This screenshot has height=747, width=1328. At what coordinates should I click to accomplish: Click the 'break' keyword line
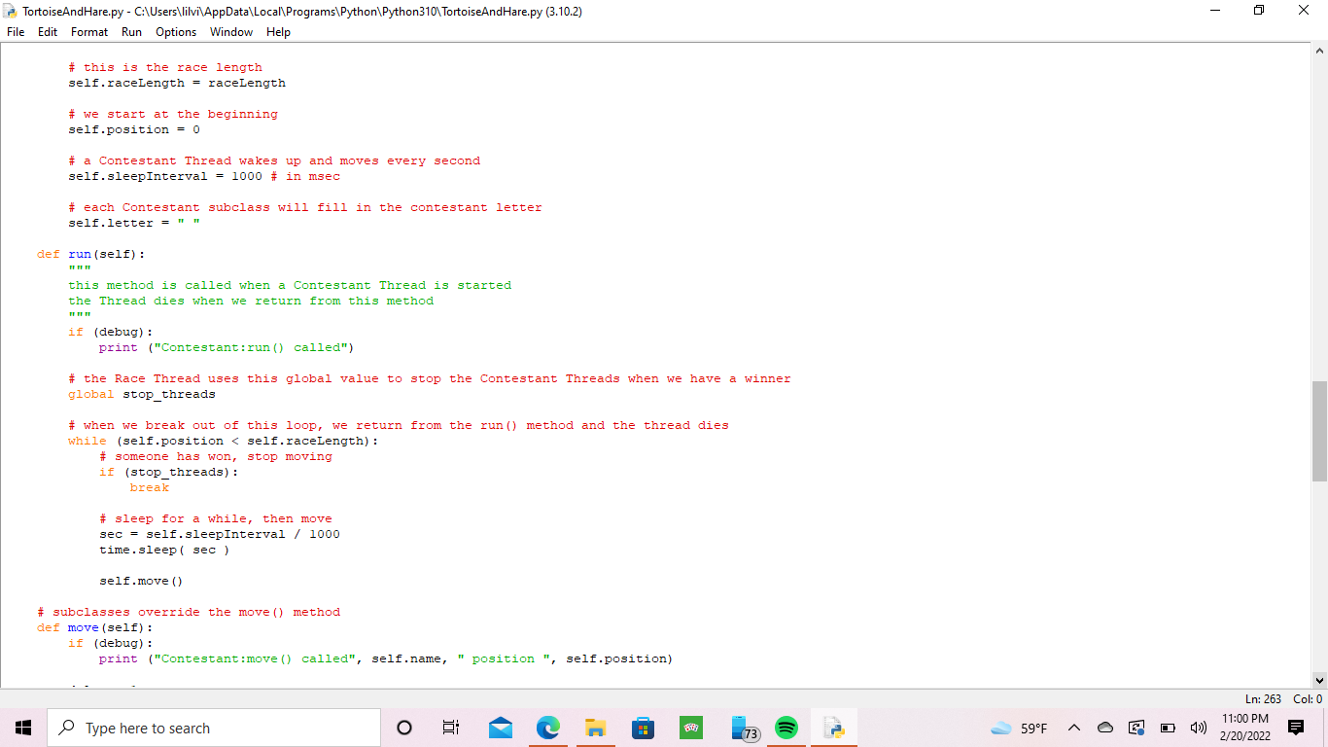click(150, 487)
